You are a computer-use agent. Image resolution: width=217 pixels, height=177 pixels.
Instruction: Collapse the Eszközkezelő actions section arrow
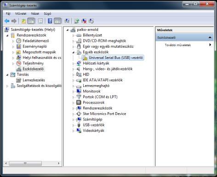coord(210,37)
